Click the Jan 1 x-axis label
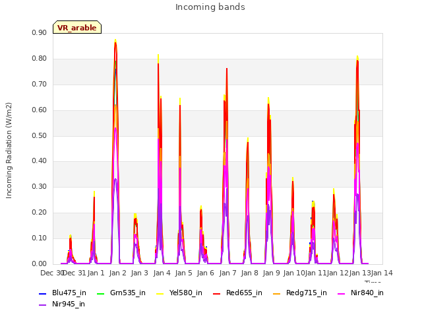This screenshot has height=317, width=422. [x=96, y=273]
